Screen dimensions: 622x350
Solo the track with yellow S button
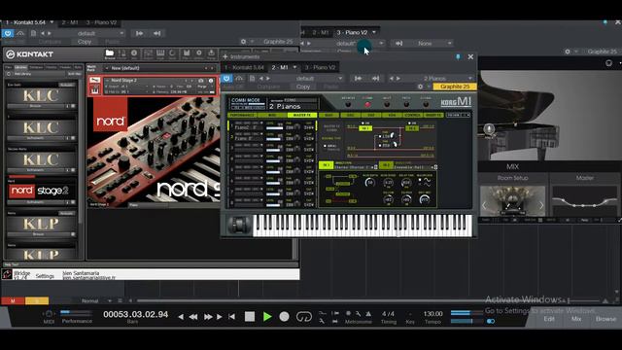pyautogui.click(x=37, y=300)
